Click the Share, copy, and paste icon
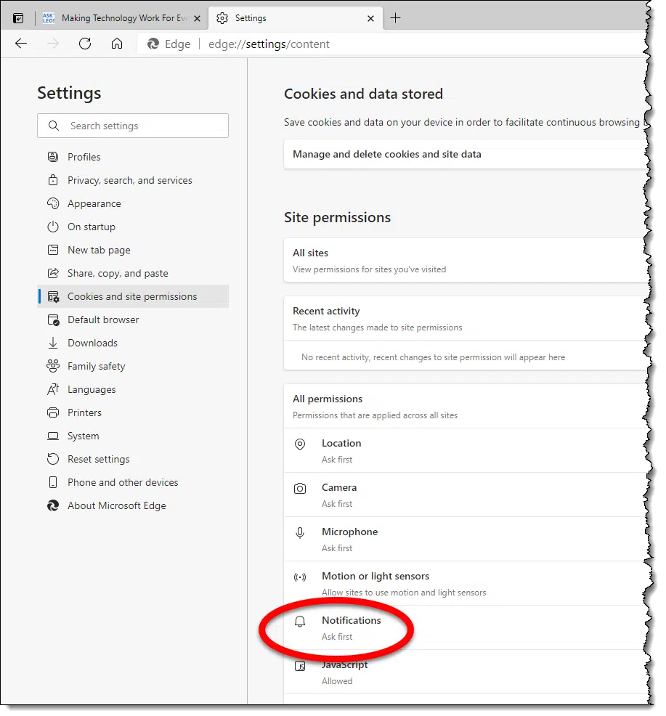 pos(53,273)
